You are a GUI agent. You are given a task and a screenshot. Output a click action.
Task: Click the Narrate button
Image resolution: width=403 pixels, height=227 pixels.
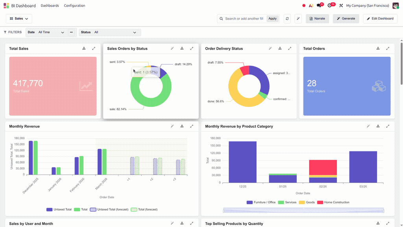point(317,19)
